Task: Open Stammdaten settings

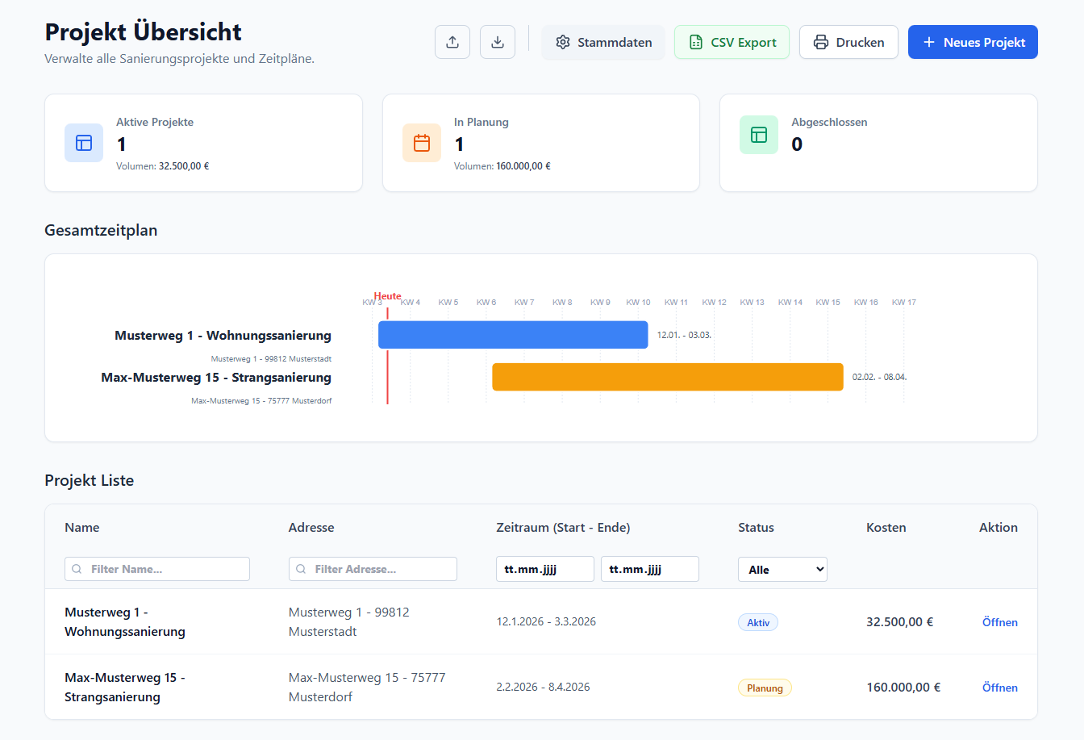Action: 603,42
